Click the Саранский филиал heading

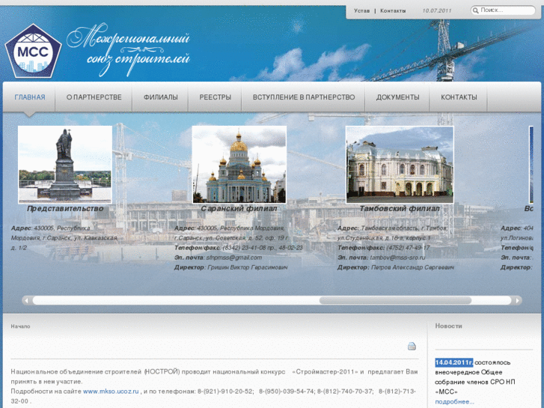pyautogui.click(x=239, y=209)
